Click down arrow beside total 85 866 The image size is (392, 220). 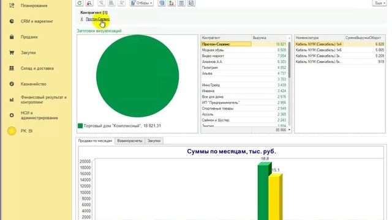tap(289, 130)
